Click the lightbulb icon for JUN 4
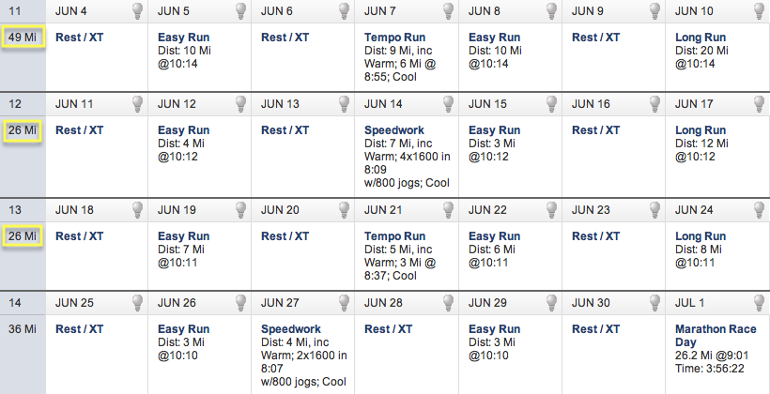 pyautogui.click(x=137, y=11)
